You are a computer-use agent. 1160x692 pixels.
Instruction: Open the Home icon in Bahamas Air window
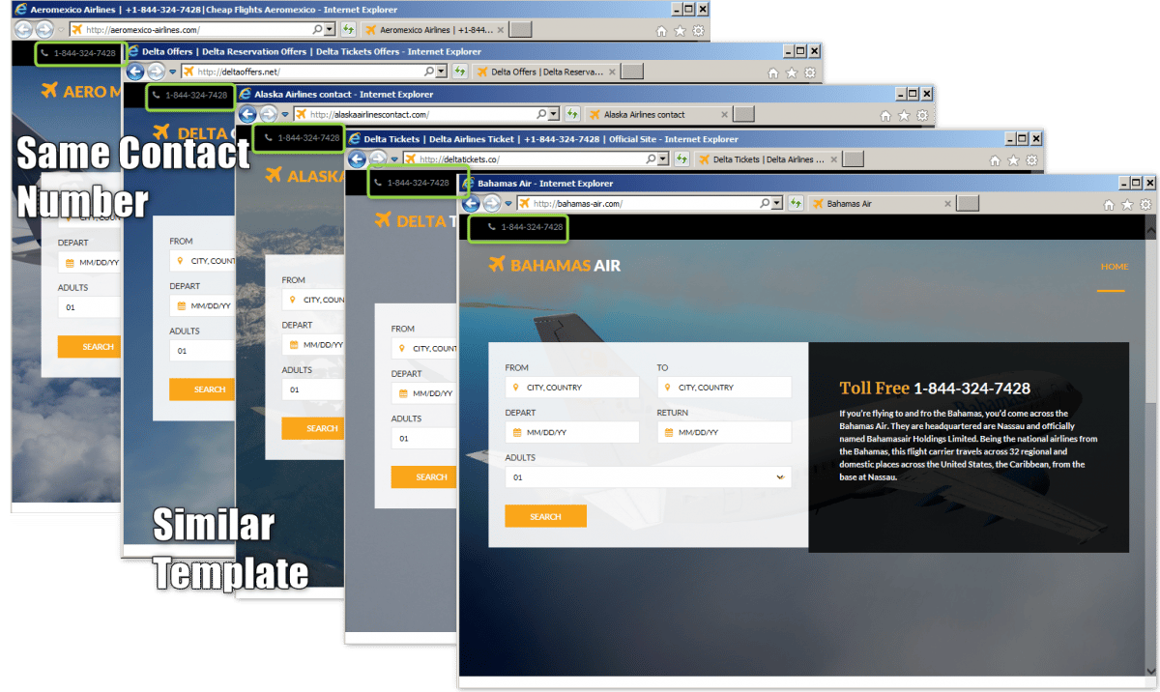1107,205
